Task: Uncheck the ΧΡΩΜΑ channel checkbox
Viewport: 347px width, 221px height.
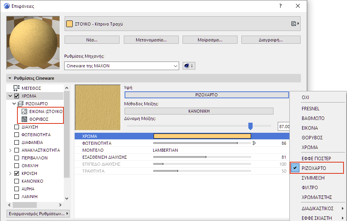Action: pos(17,96)
